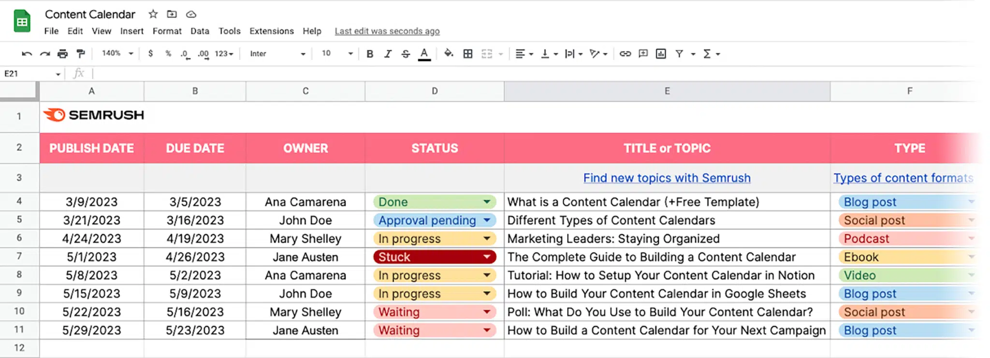Select the Paint format tool
Screen dimensions: 990x358
click(x=81, y=54)
